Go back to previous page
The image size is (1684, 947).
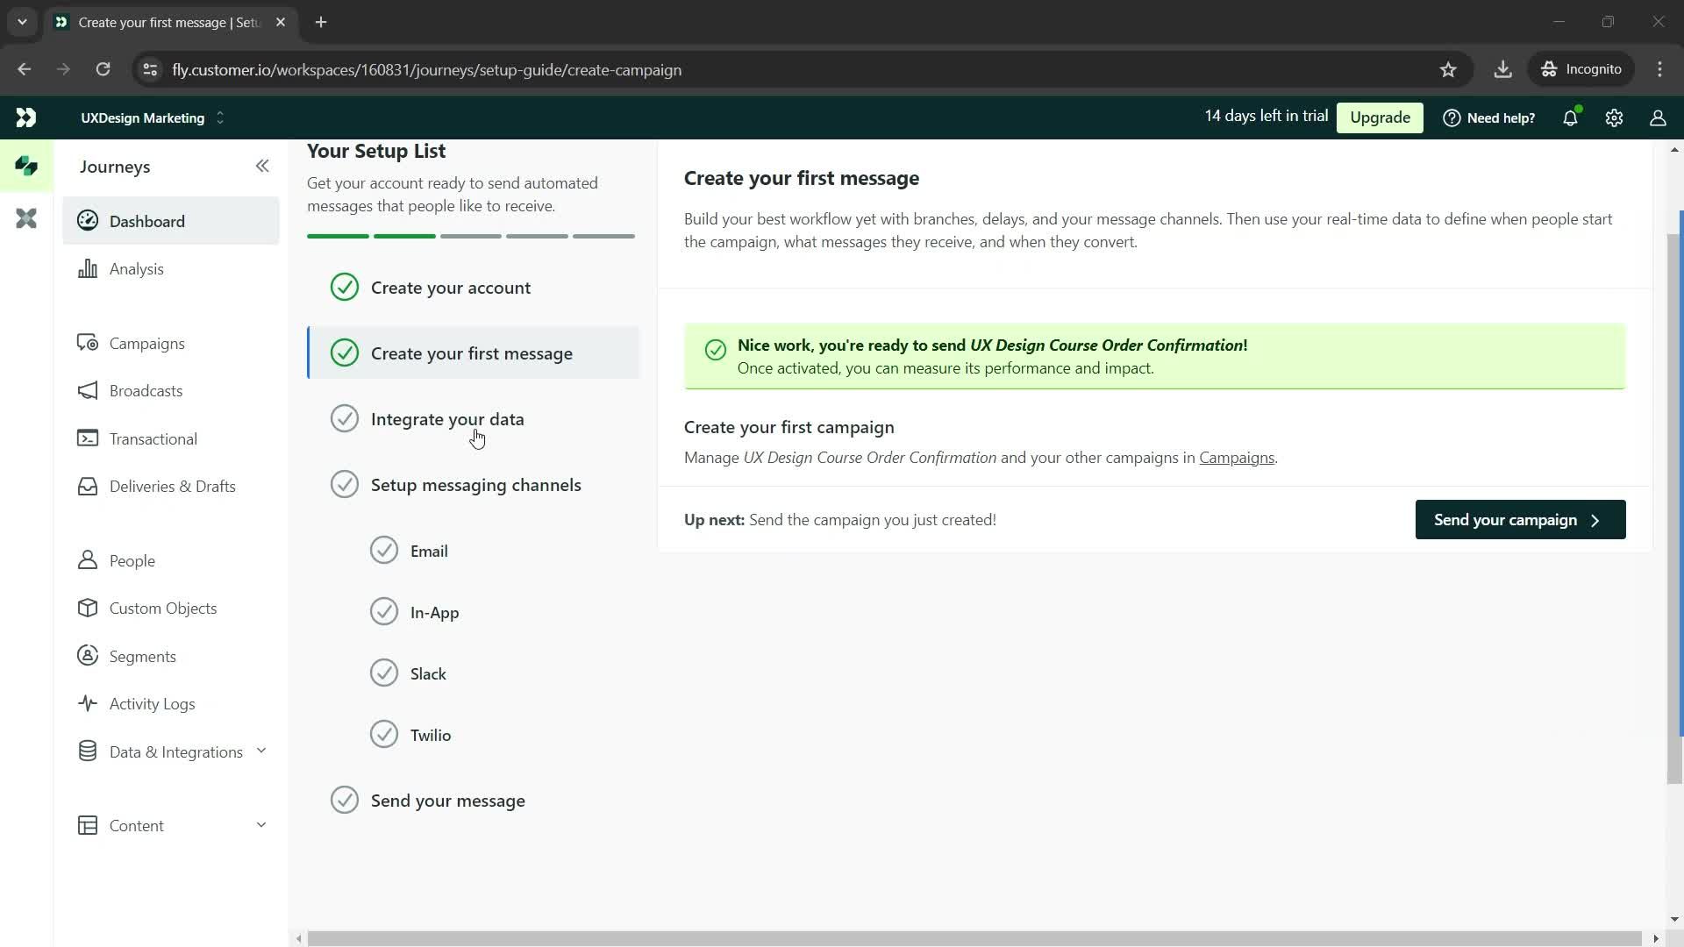[24, 69]
